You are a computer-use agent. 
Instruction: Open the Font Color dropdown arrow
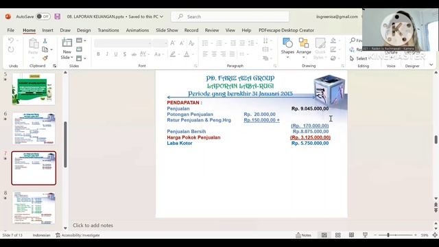coord(193,54)
